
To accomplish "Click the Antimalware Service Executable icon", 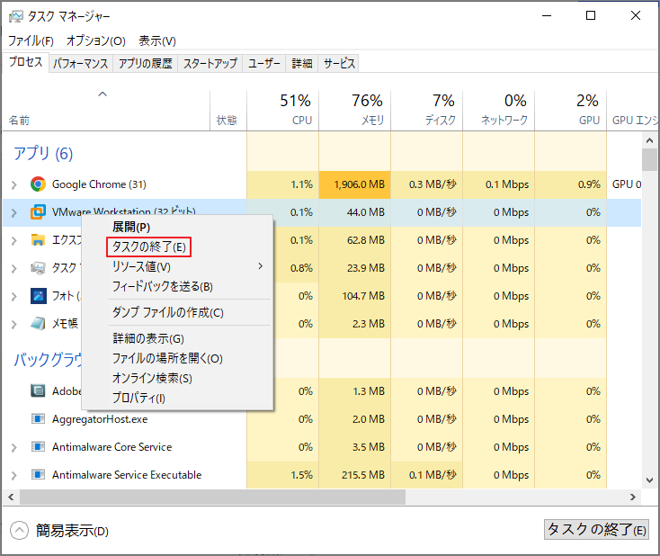I will [x=38, y=475].
